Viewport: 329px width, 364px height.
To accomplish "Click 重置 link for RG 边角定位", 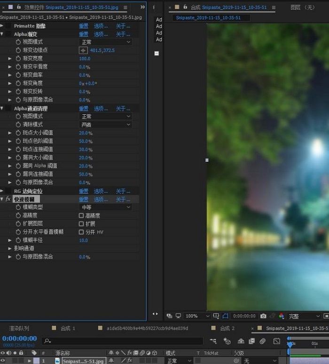I will 84,191.
